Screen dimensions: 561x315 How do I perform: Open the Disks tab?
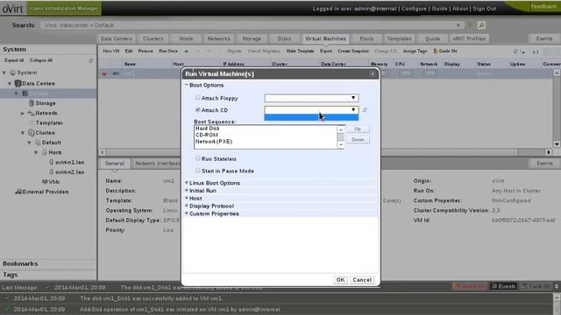(x=284, y=38)
